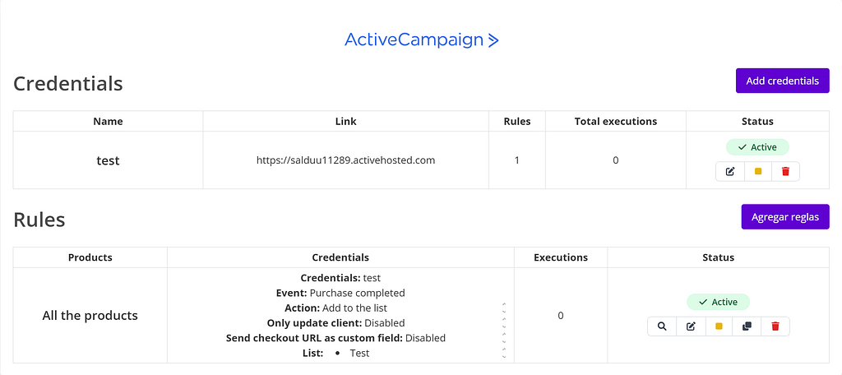This screenshot has width=842, height=375.
Task: Click the Active badge in Credentials table
Action: pos(757,147)
